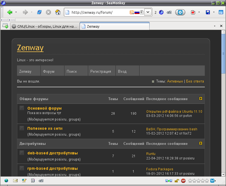Follow the Активные topics link

pyautogui.click(x=175, y=81)
